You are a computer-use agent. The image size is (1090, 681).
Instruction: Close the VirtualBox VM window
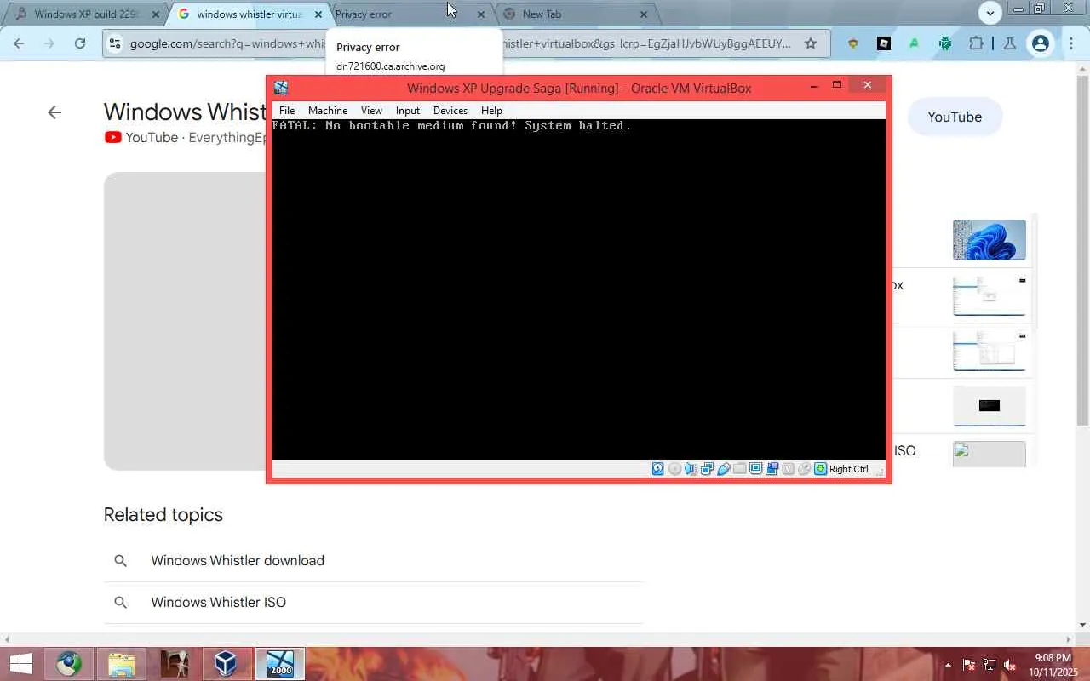tap(867, 85)
